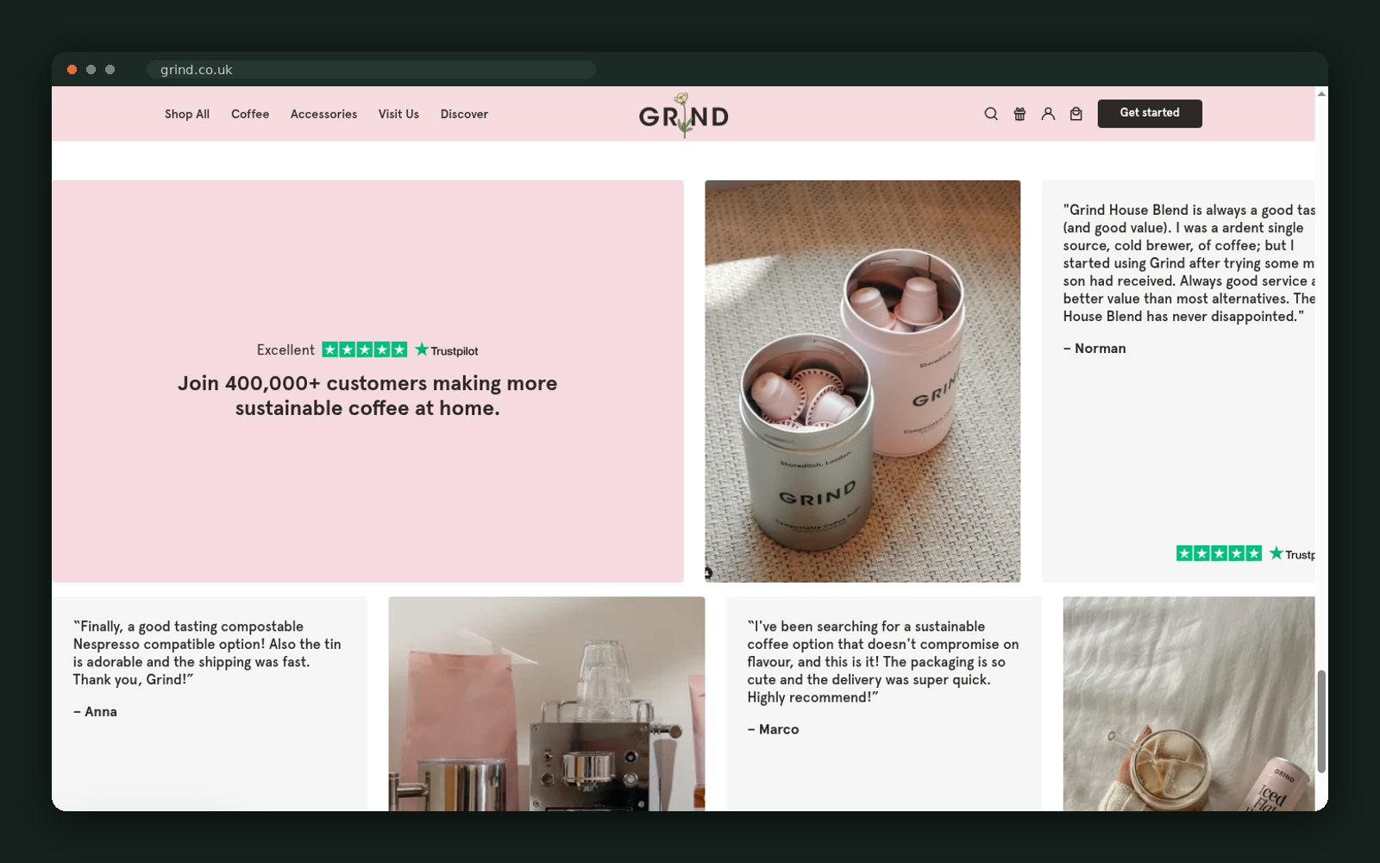
Task: Go to the Grind logo homepage
Action: [683, 115]
